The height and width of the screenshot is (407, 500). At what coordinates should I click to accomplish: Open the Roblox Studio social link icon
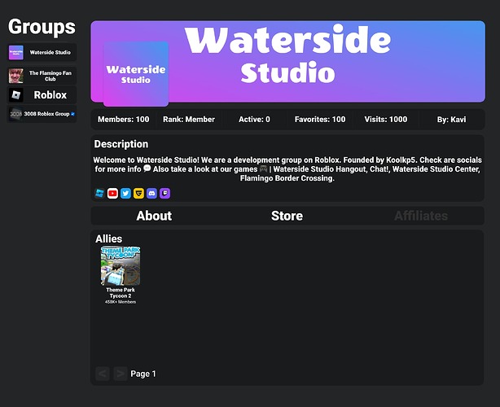tap(99, 193)
